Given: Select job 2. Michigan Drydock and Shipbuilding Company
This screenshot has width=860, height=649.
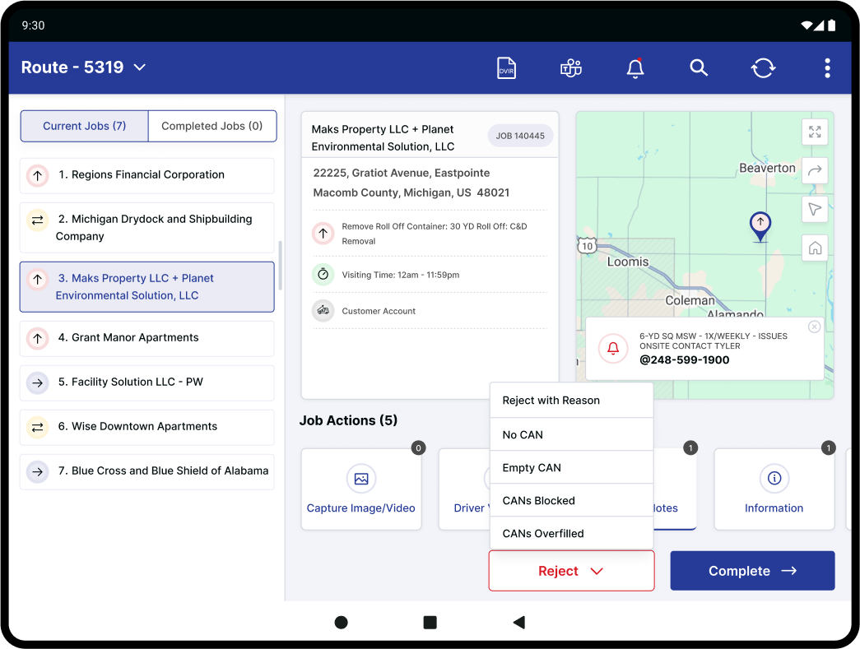Looking at the screenshot, I should [x=147, y=228].
